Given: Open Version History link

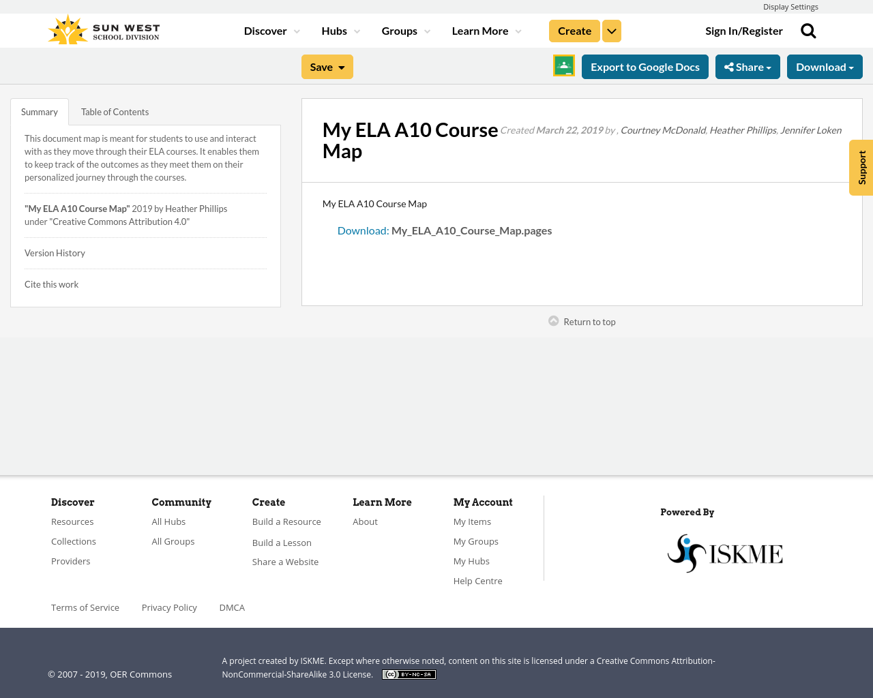Looking at the screenshot, I should [x=55, y=252].
